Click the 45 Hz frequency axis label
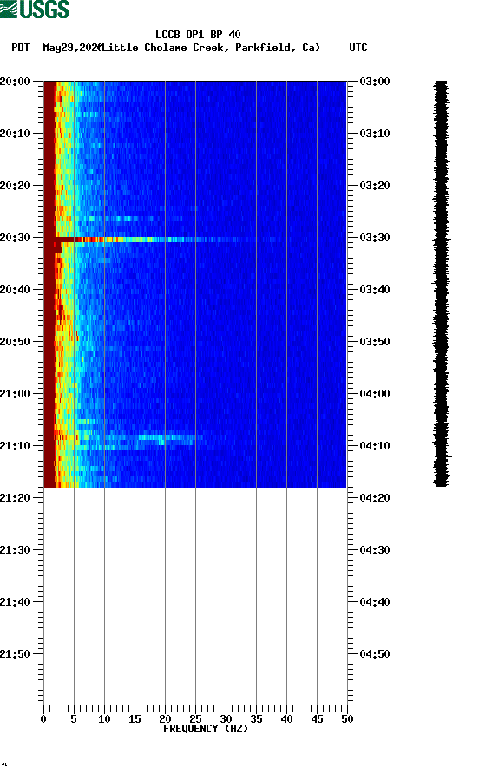The height and width of the screenshot is (774, 479). point(317,719)
